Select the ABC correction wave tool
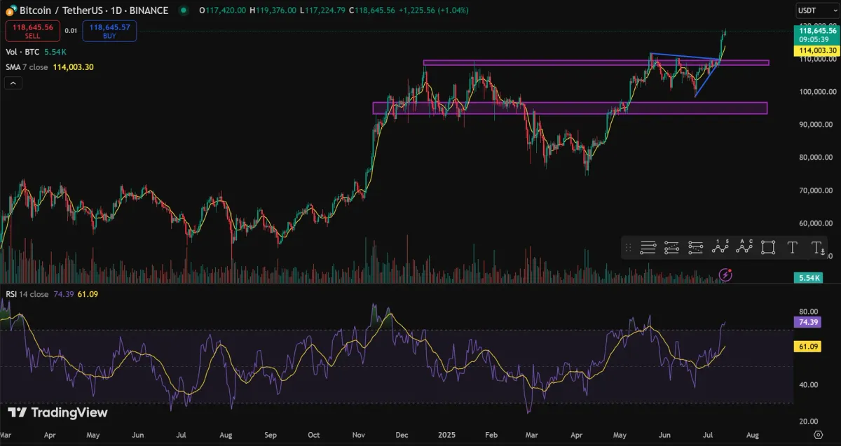The image size is (841, 446). [x=744, y=247]
